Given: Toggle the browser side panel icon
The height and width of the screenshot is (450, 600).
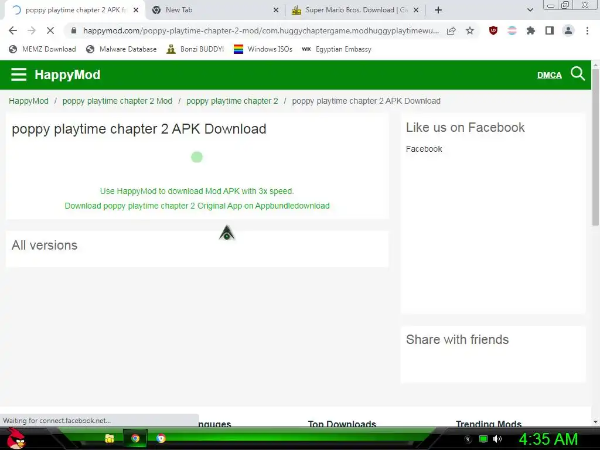Looking at the screenshot, I should click(550, 30).
